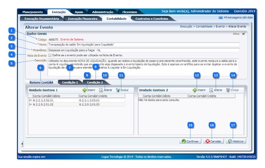Switch to the Condição 1 tab
Viewport: 265px width, 168px height.
(x=70, y=82)
